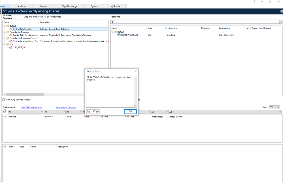Collapse the Default group in Resources

(112, 32)
